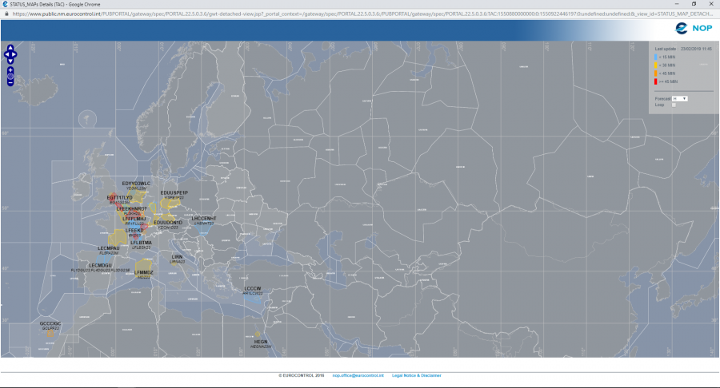Pan the map right with arrow
Viewport: 720px width, 388px height.
pos(14,54)
